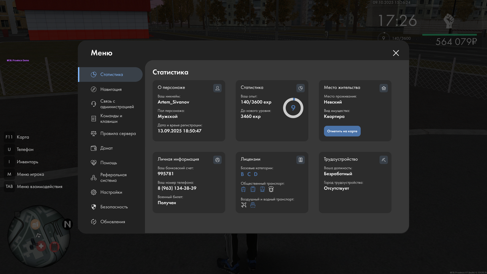
Task: Click the tram license icon
Action: [253, 190]
